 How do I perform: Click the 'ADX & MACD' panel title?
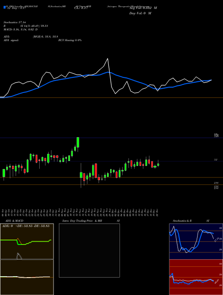click(14, 221)
